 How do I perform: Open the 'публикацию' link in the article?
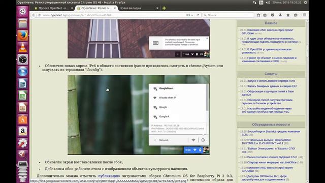click(109, 176)
